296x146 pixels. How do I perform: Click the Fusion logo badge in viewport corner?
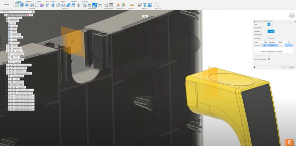coord(289,142)
